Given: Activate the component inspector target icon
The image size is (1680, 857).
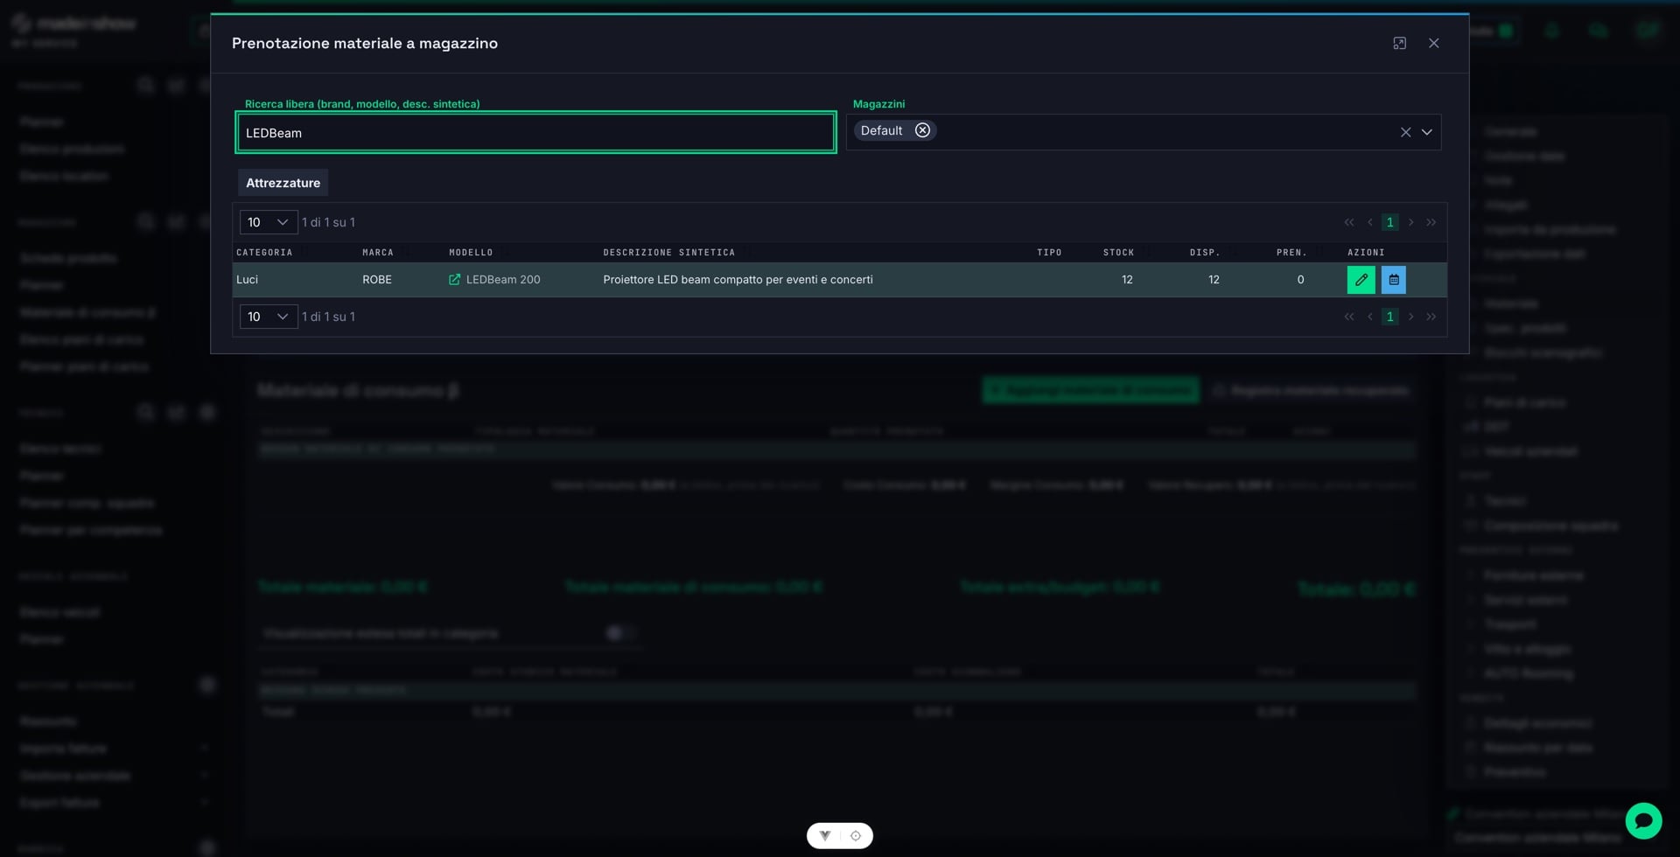Looking at the screenshot, I should pyautogui.click(x=856, y=835).
